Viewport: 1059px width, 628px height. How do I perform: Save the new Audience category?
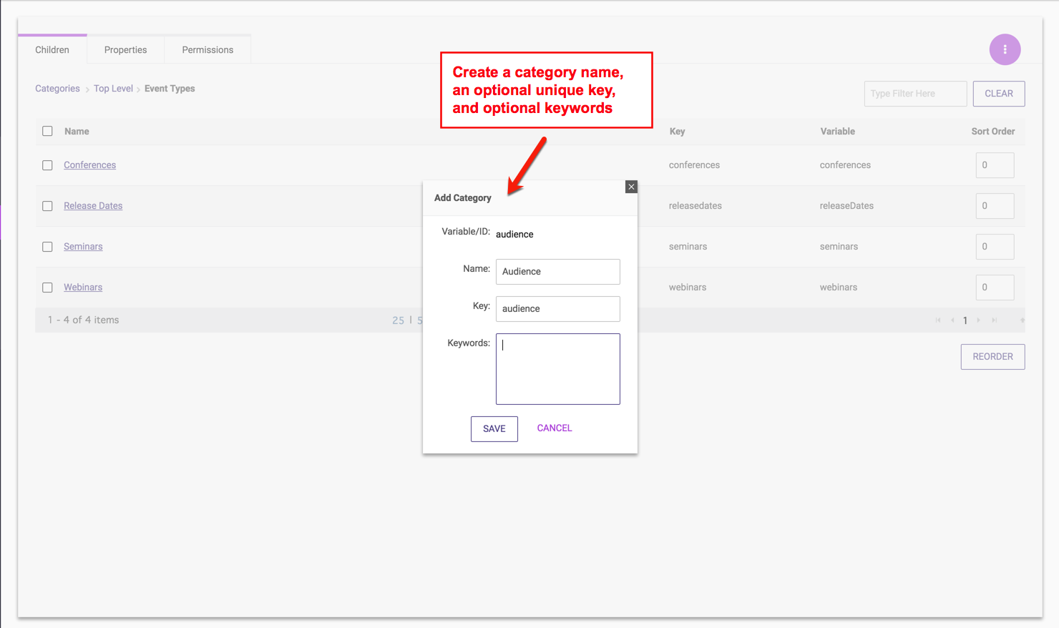click(494, 428)
